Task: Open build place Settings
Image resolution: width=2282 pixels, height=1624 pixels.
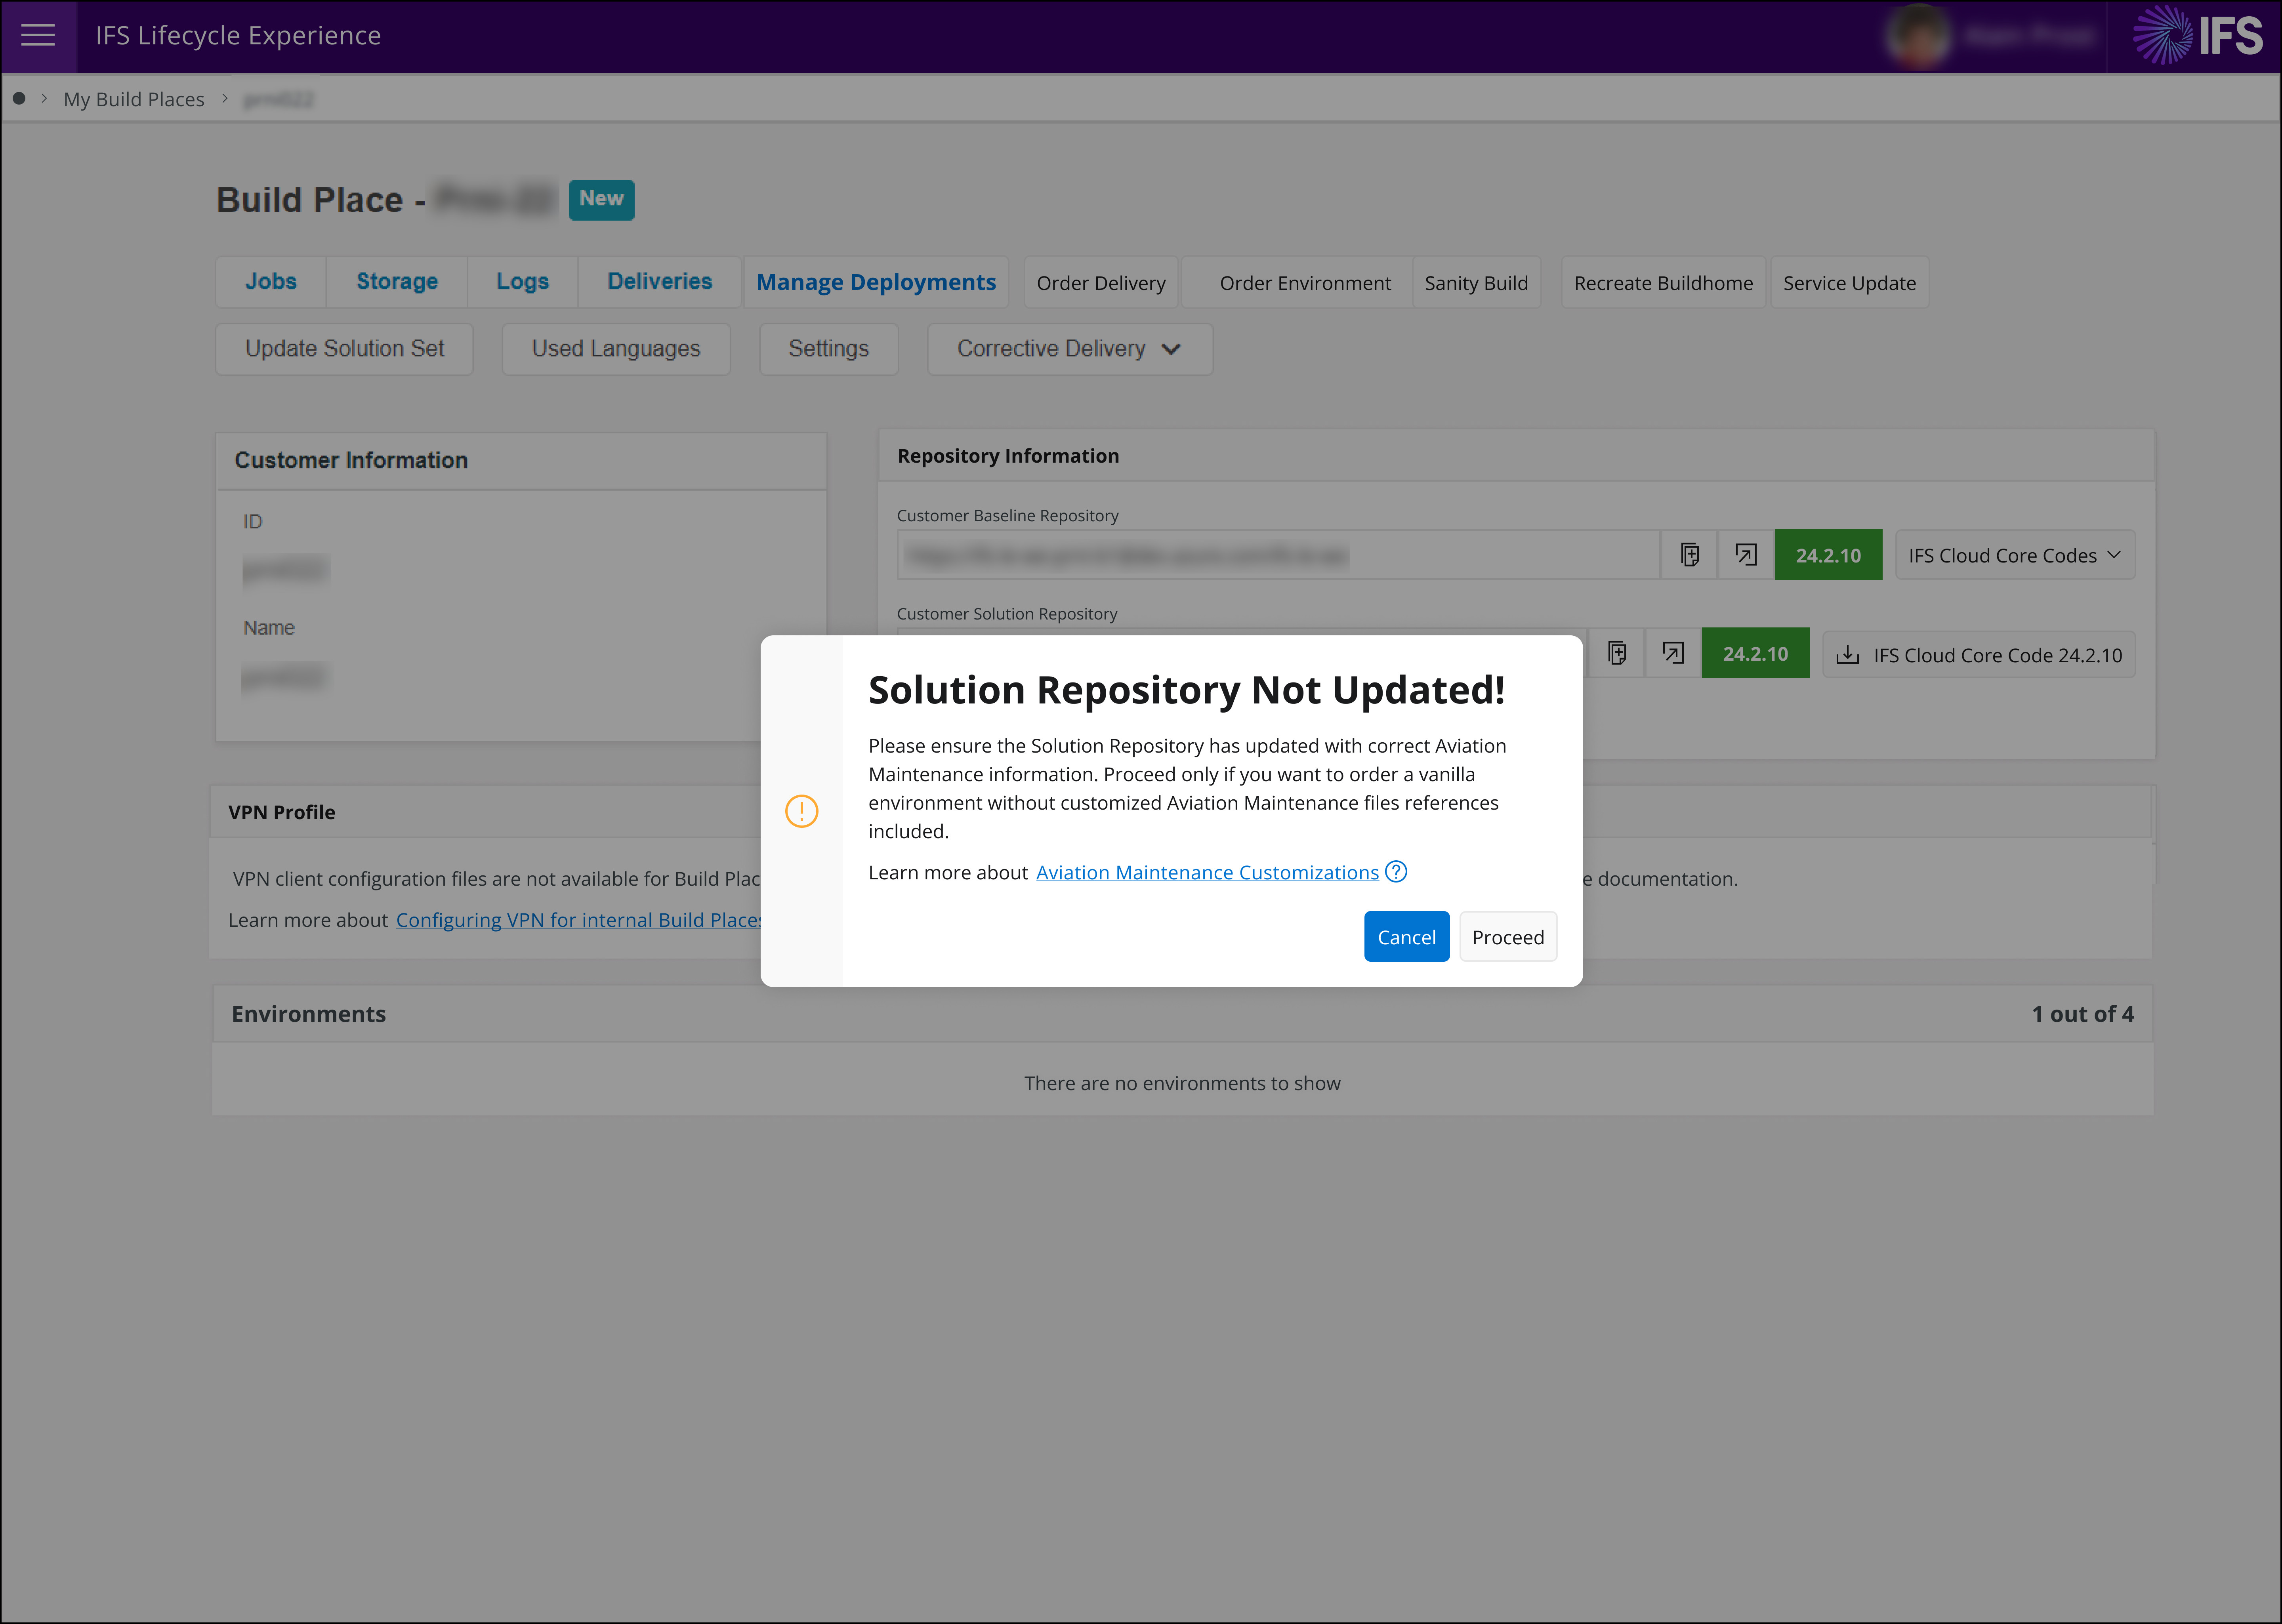Action: pyautogui.click(x=828, y=349)
